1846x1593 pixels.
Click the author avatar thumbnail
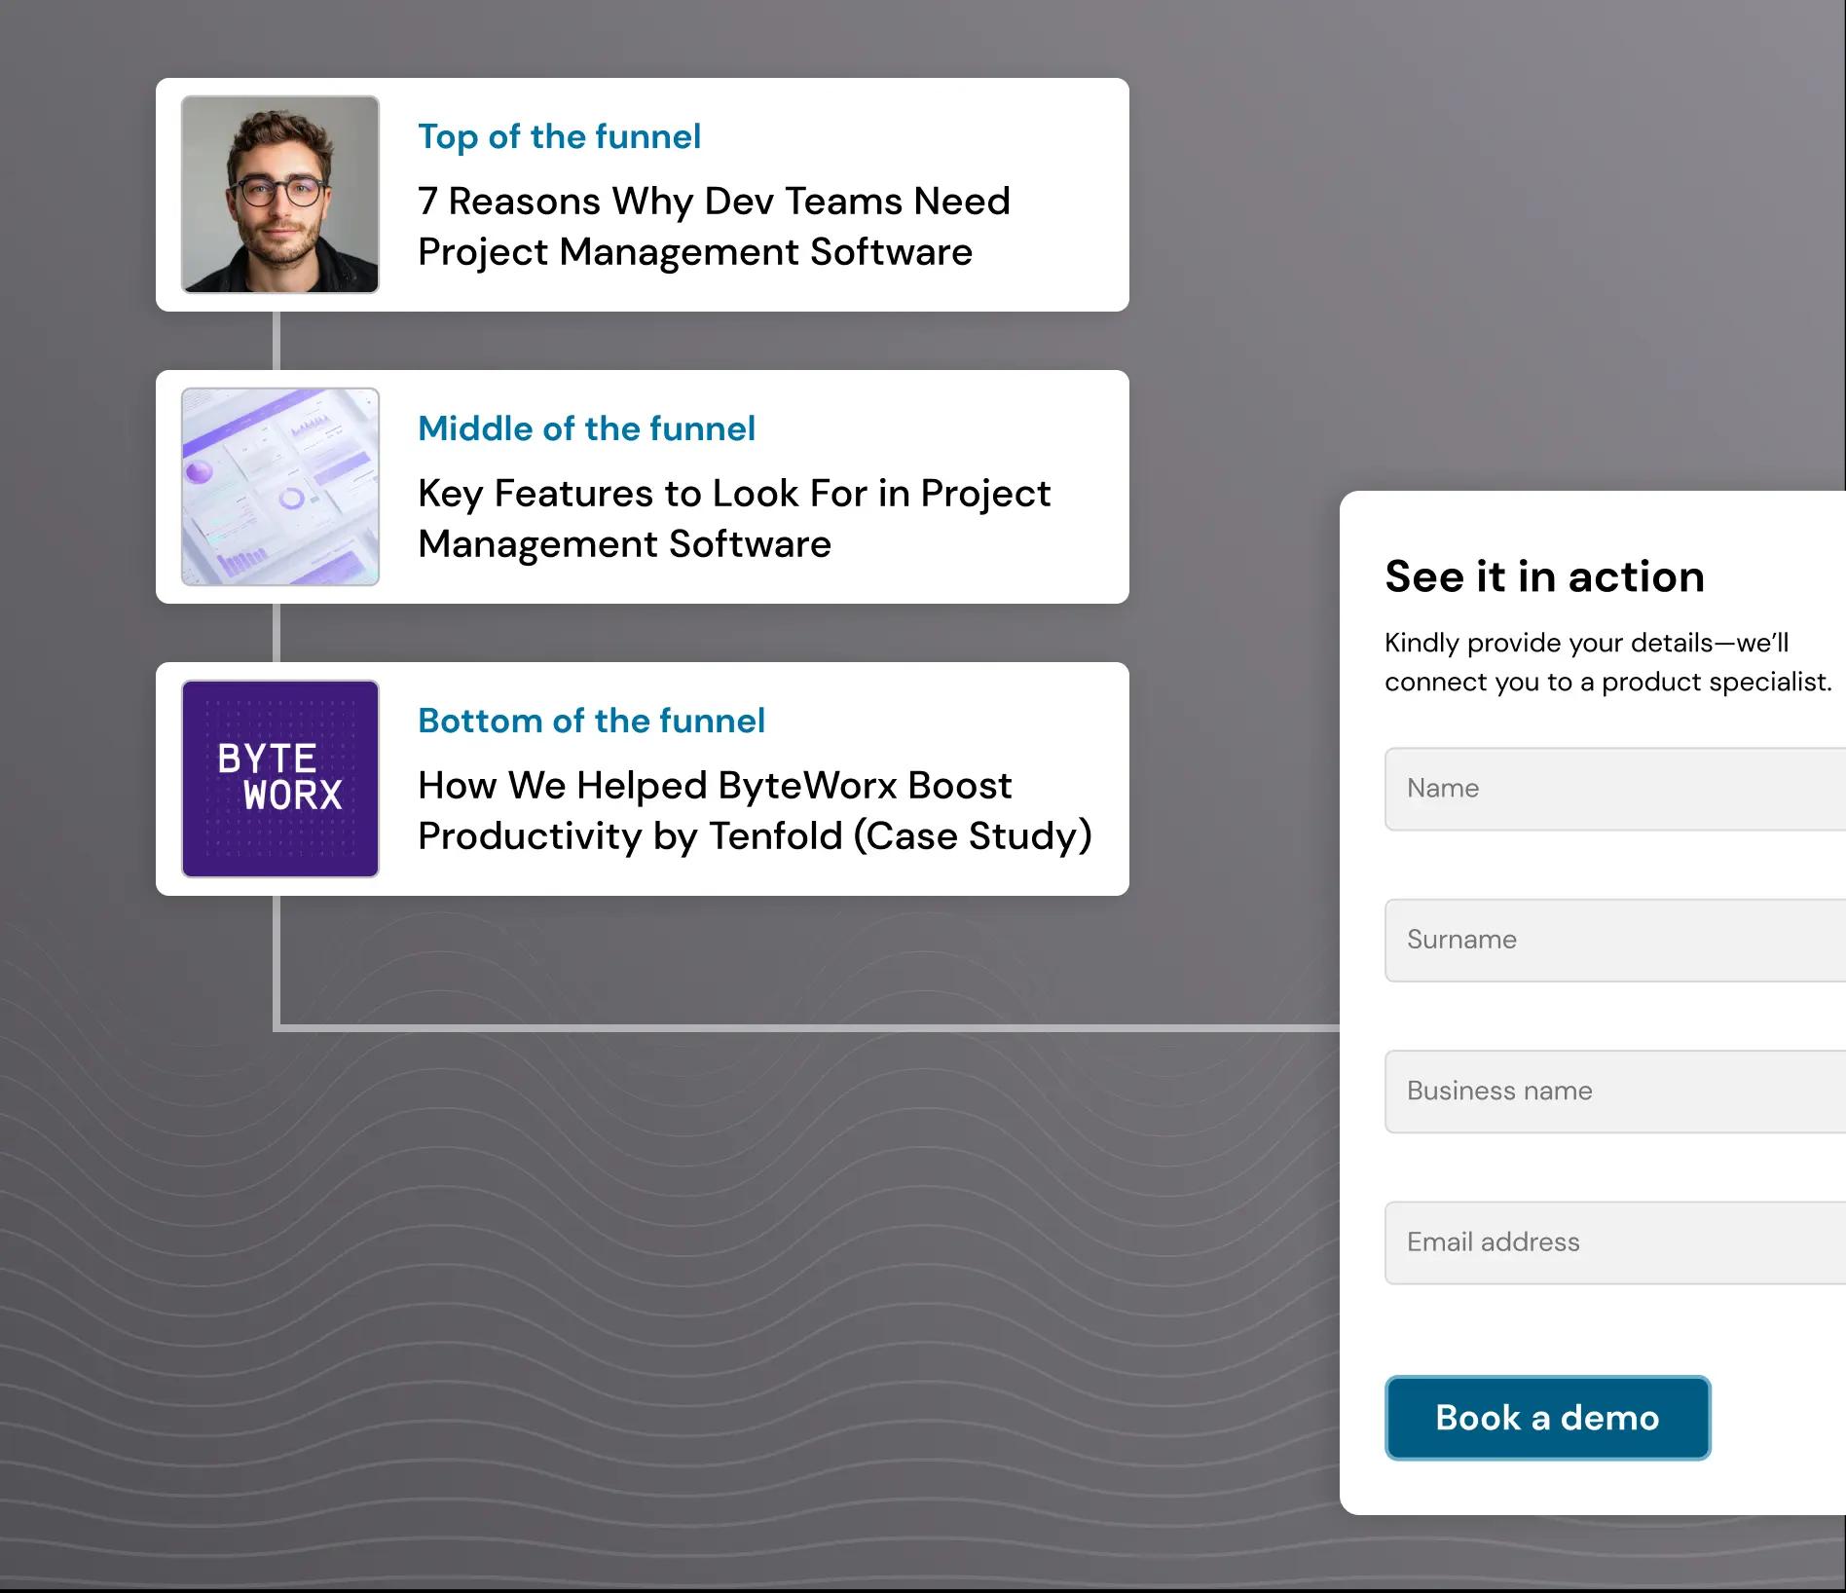pyautogui.click(x=279, y=194)
